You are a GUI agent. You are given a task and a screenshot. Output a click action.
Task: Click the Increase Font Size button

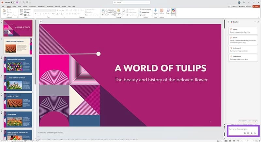coord(57,10)
